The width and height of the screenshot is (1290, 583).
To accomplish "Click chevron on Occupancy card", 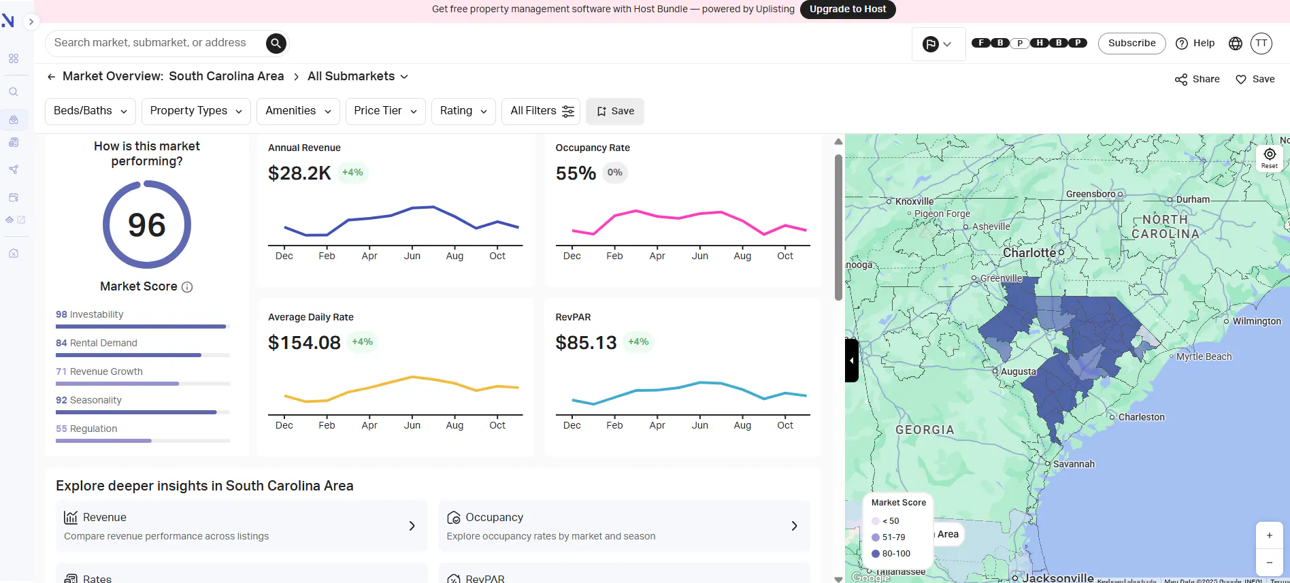I will (794, 526).
